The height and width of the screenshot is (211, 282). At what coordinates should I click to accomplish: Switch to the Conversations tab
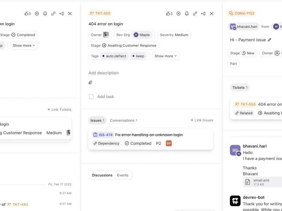tap(123, 120)
